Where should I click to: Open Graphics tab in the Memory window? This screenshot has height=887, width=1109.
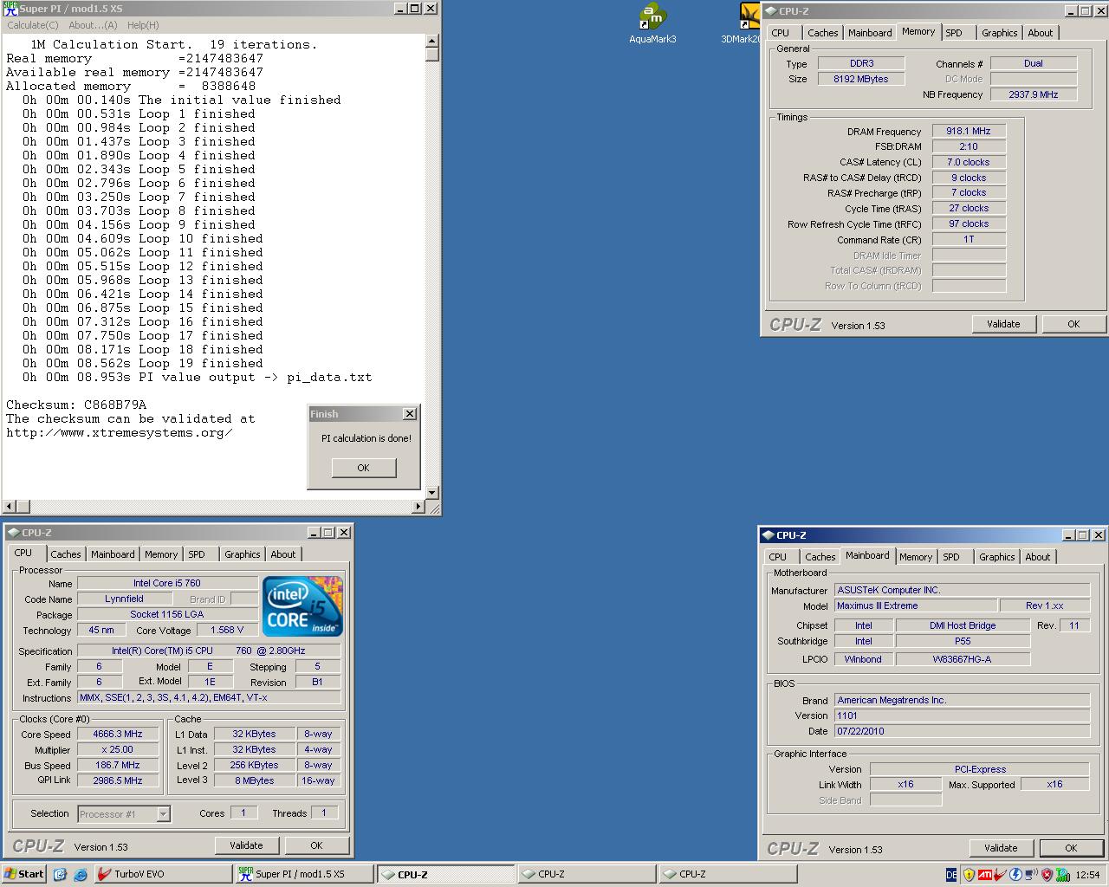click(999, 33)
